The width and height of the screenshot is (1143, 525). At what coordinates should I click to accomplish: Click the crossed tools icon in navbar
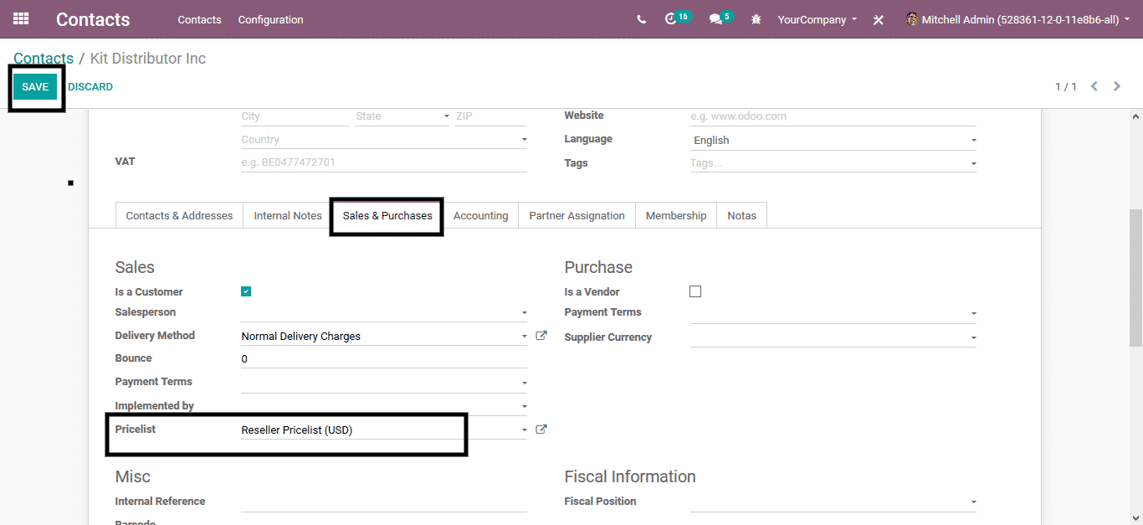click(x=878, y=19)
